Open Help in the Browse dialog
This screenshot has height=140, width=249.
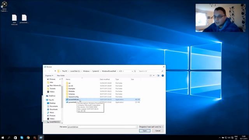tap(163, 75)
